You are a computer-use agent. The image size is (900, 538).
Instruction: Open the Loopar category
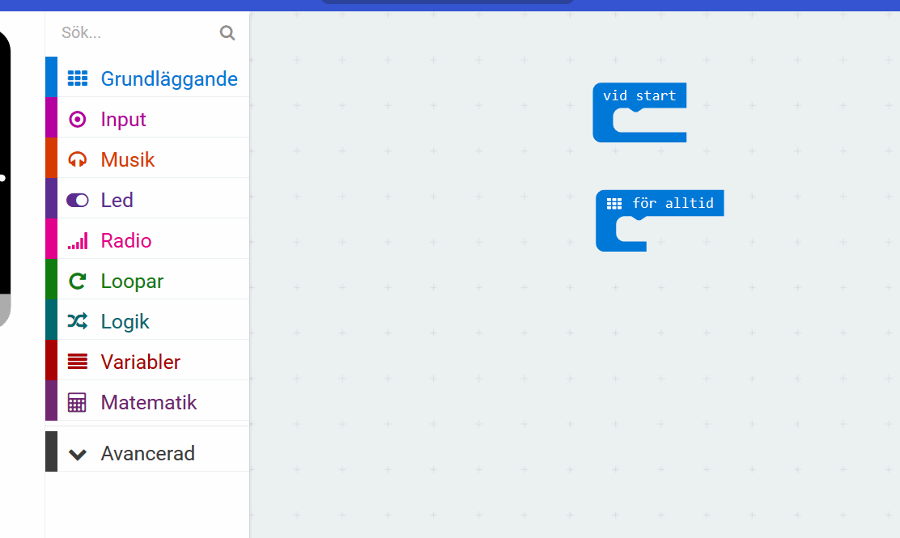[147, 280]
